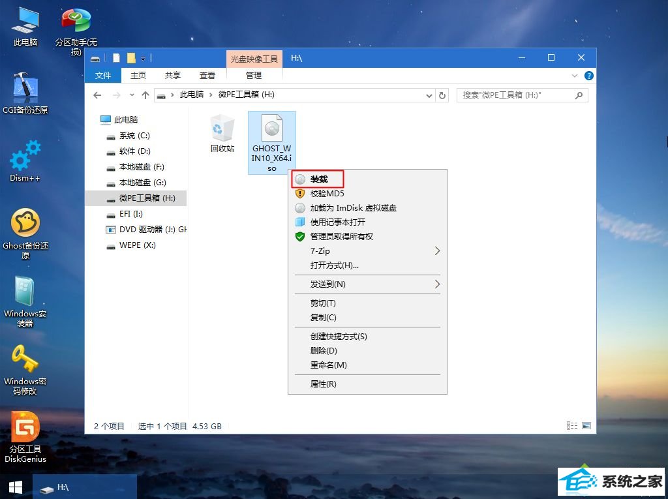668x499 pixels.
Task: Choose Verify MD5 from the context menu
Action: 327,194
